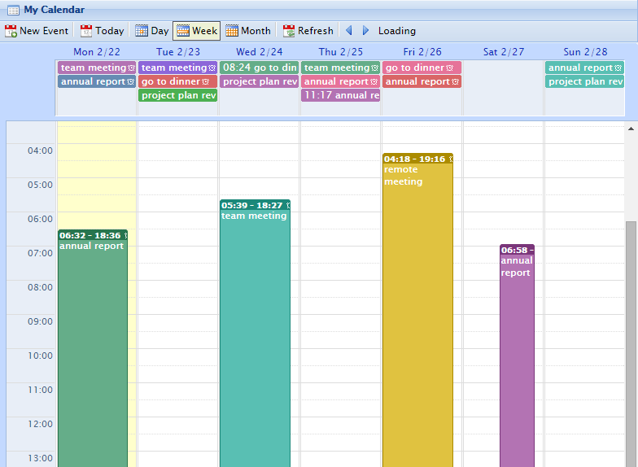This screenshot has height=467, width=638.
Task: Go to next week with right arrow
Action: [x=365, y=31]
